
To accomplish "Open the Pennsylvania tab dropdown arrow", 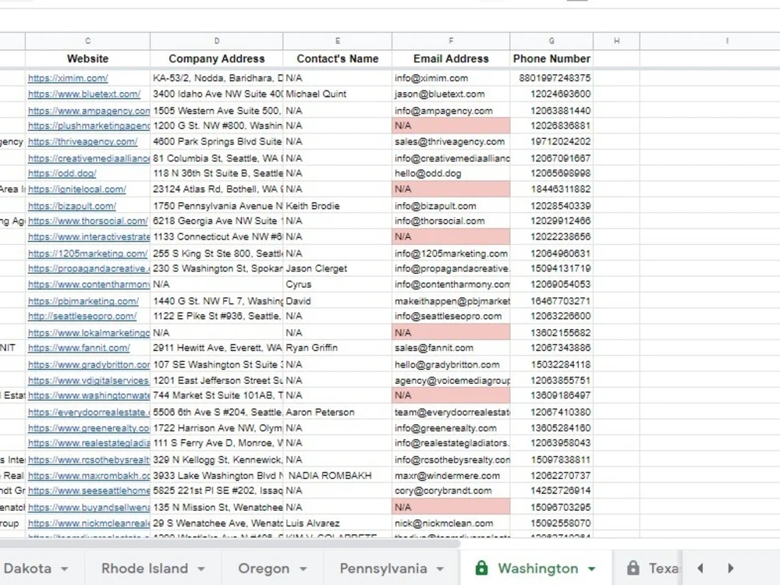I will [x=440, y=569].
